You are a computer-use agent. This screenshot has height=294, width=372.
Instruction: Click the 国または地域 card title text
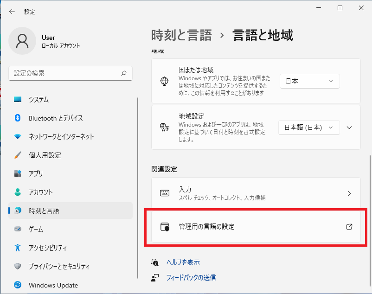pos(196,70)
